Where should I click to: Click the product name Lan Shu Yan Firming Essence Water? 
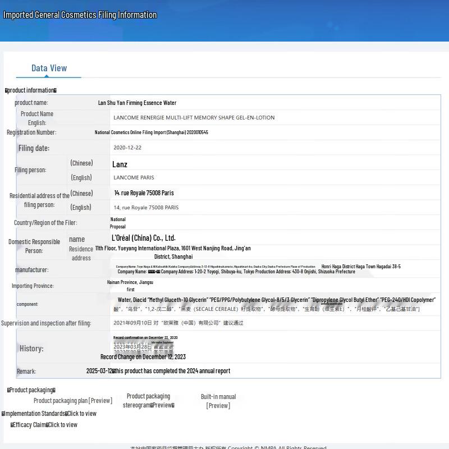(x=137, y=103)
